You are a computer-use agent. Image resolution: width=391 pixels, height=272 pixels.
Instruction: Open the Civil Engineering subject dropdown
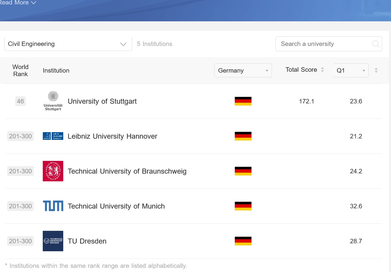[x=68, y=44]
